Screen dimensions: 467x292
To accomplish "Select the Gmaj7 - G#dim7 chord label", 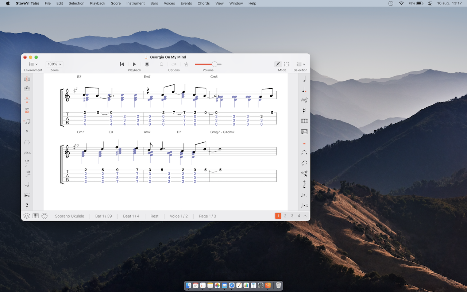I will click(x=222, y=132).
